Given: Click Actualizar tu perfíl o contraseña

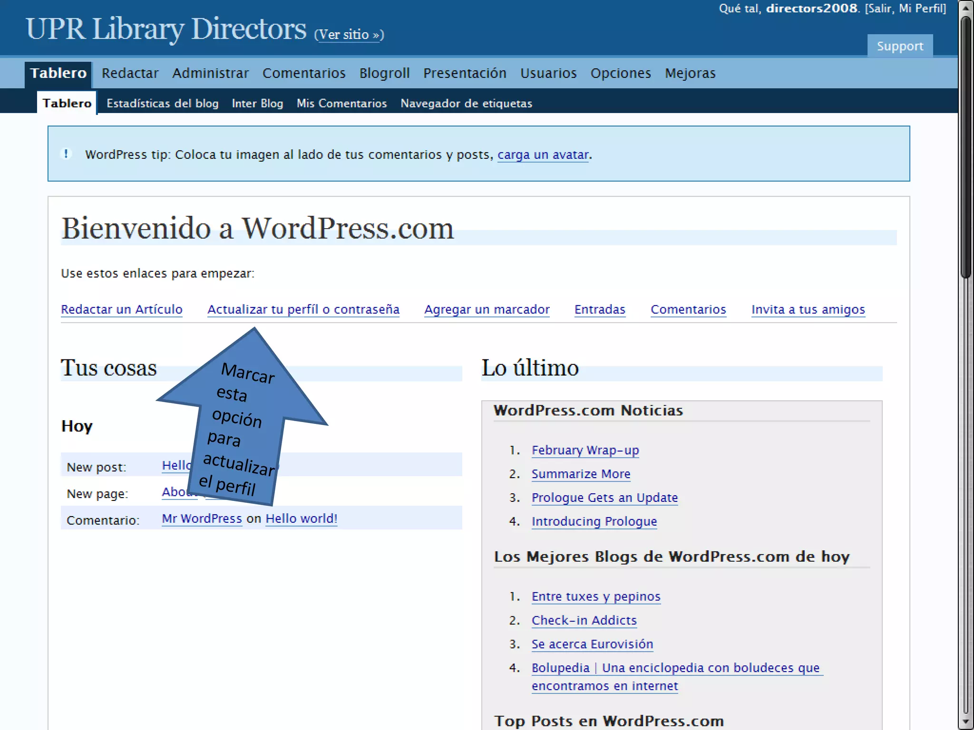Looking at the screenshot, I should pos(303,309).
